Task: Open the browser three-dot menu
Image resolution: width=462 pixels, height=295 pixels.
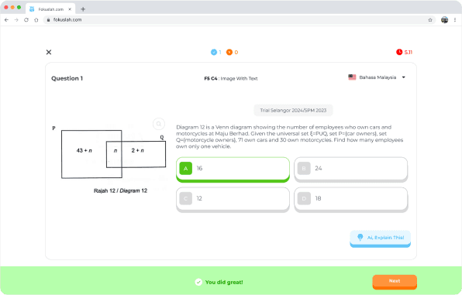Action: [x=455, y=19]
